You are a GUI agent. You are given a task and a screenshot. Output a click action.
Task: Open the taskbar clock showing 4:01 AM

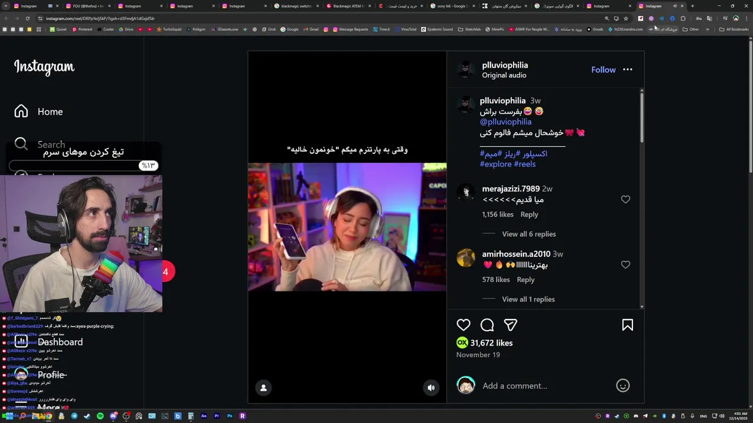738,416
